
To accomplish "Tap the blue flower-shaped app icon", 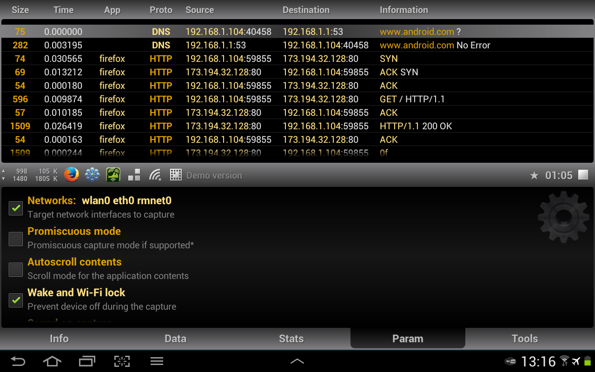I will click(92, 175).
